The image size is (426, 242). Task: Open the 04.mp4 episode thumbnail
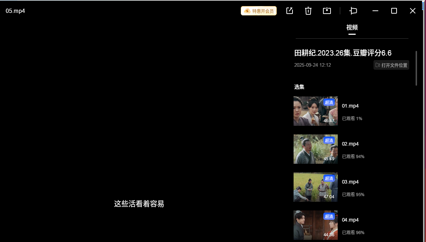click(x=315, y=225)
